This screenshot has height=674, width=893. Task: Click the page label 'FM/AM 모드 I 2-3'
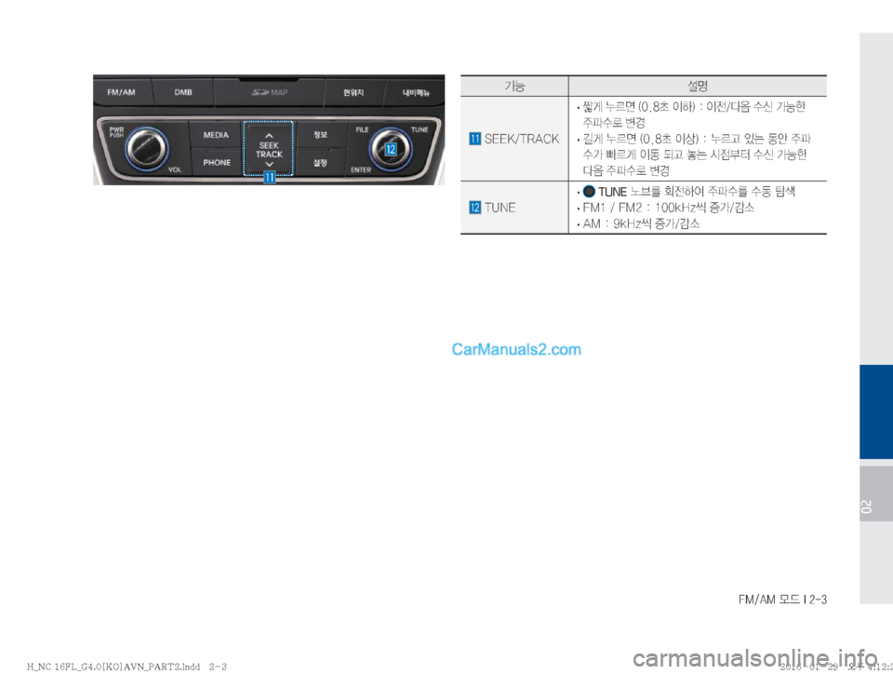782,600
